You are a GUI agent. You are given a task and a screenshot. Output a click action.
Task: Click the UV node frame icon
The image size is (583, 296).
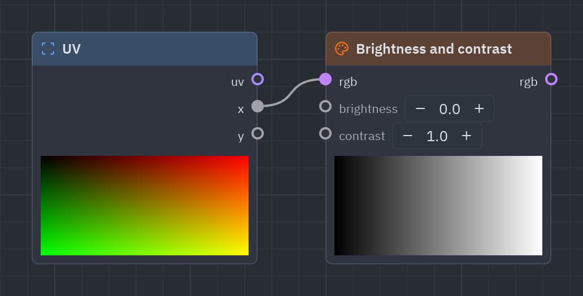(x=48, y=49)
